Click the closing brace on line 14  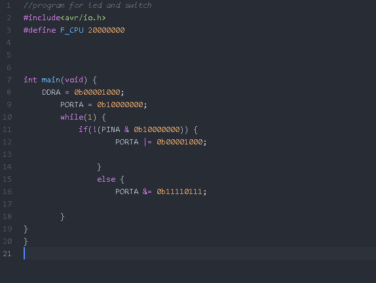click(100, 167)
